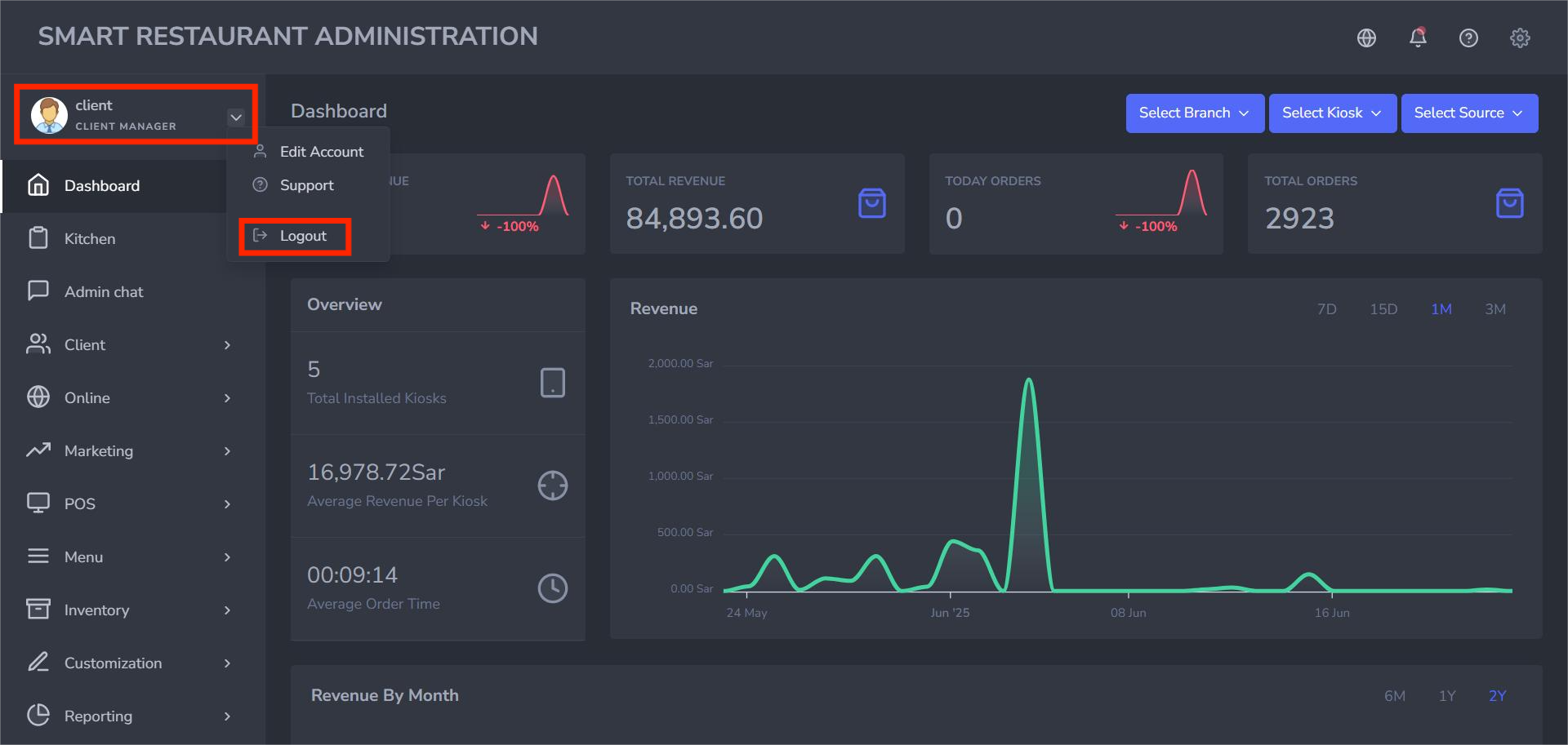Click the revenue chart peak in June
This screenshot has height=745, width=1568.
click(1029, 380)
